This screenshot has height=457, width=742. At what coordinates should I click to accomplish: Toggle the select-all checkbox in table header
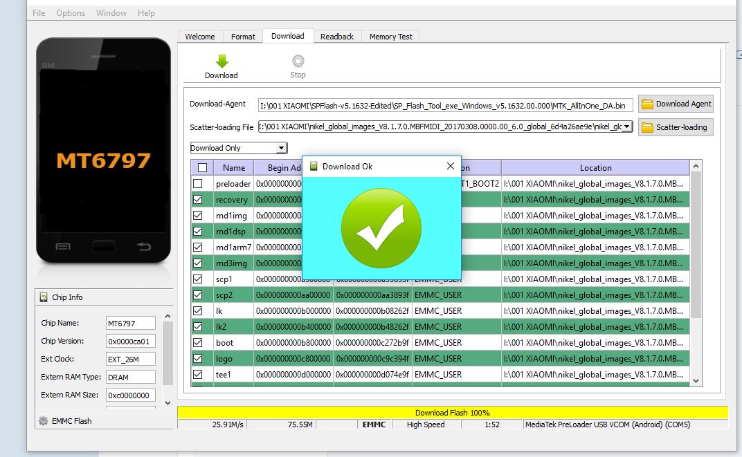pyautogui.click(x=202, y=167)
